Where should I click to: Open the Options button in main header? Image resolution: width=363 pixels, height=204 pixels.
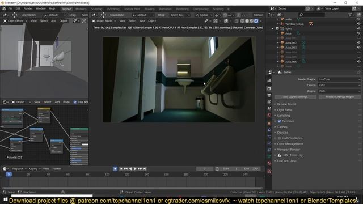click(x=259, y=15)
